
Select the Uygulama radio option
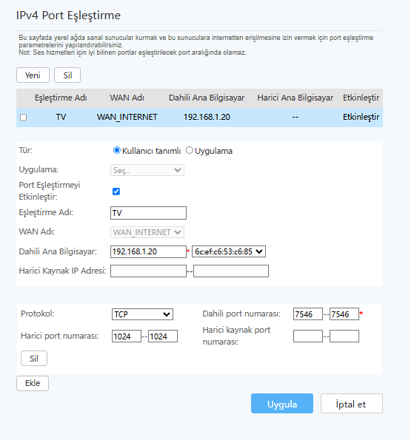coord(190,150)
